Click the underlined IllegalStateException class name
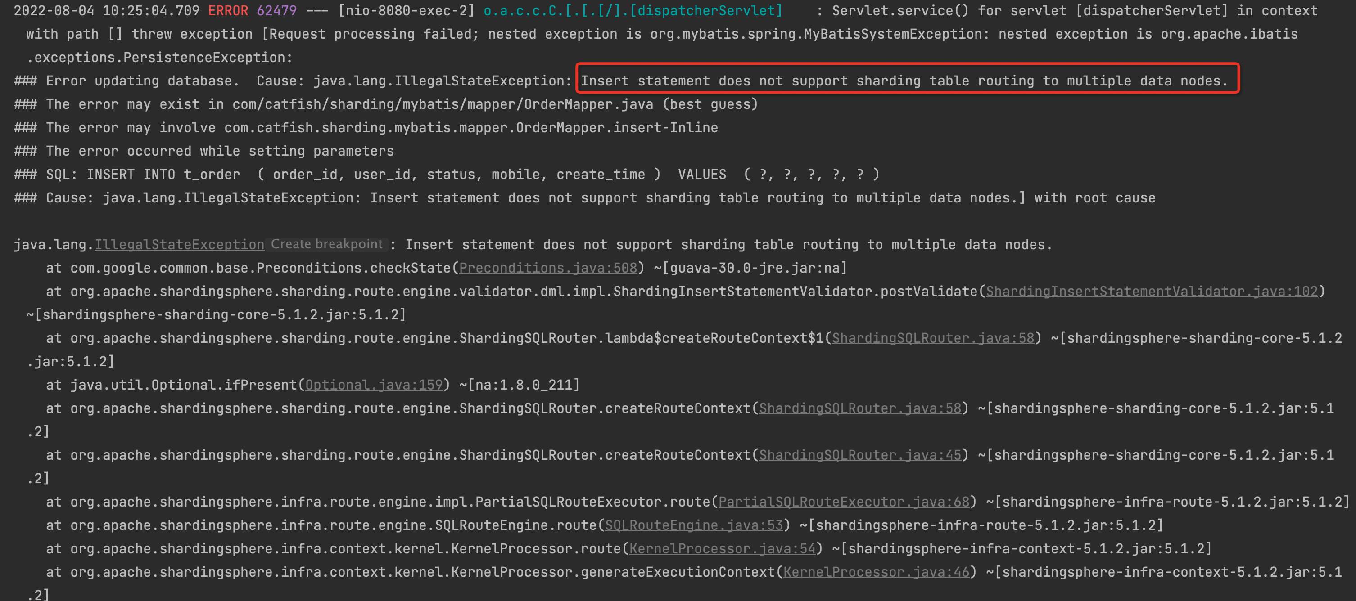Image resolution: width=1356 pixels, height=601 pixels. click(179, 244)
